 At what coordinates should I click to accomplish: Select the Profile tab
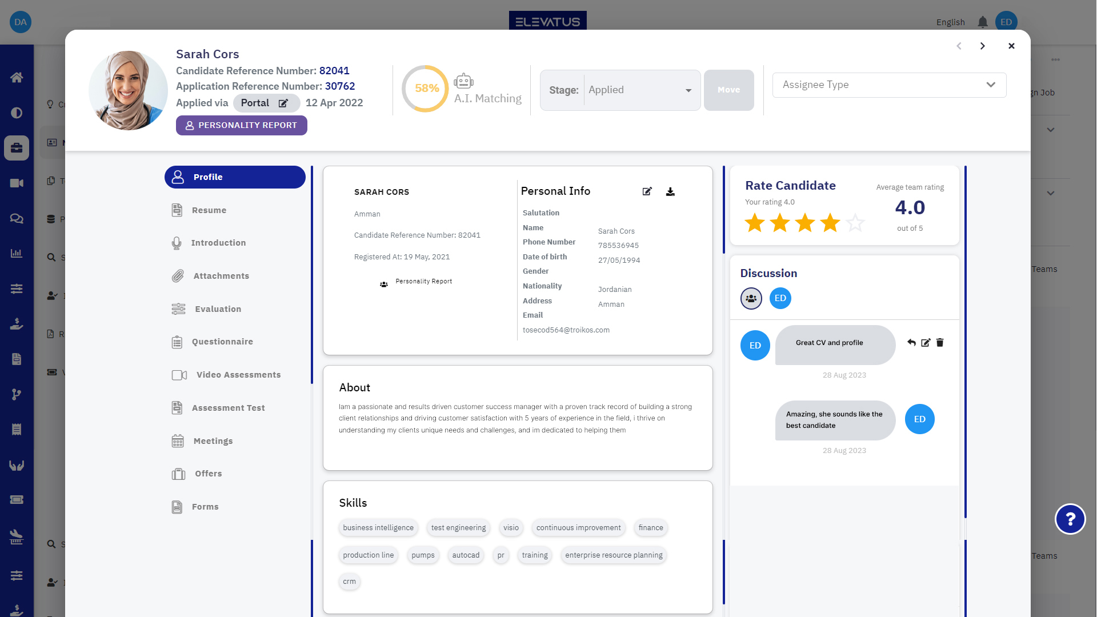[235, 177]
